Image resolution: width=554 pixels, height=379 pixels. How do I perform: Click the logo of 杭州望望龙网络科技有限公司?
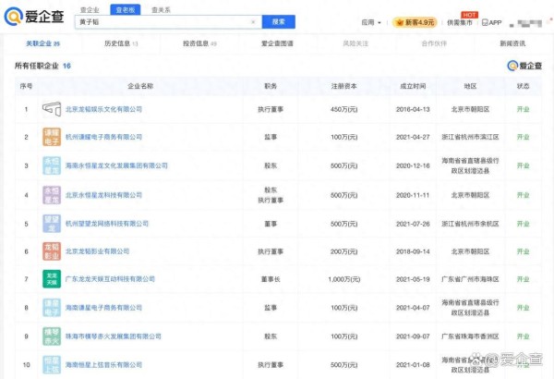(x=52, y=224)
